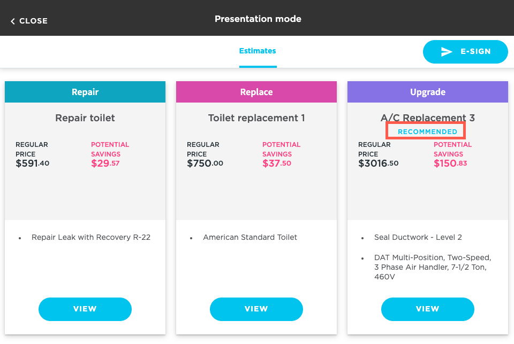
Task: Select the teal Repair header
Action: 85,92
